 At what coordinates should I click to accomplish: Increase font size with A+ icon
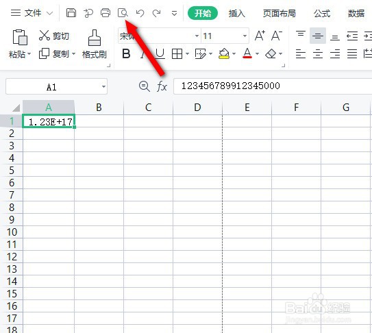coord(260,36)
